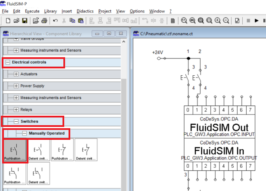The height and width of the screenshot is (191, 266).
Task: Click the Zoom in magnifier icon
Action: click(217, 21)
